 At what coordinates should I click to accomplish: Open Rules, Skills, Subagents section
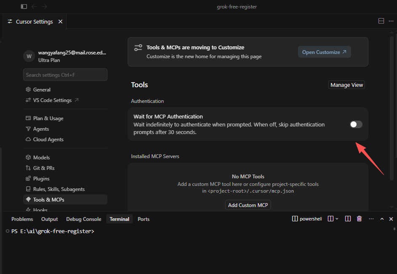click(65, 189)
